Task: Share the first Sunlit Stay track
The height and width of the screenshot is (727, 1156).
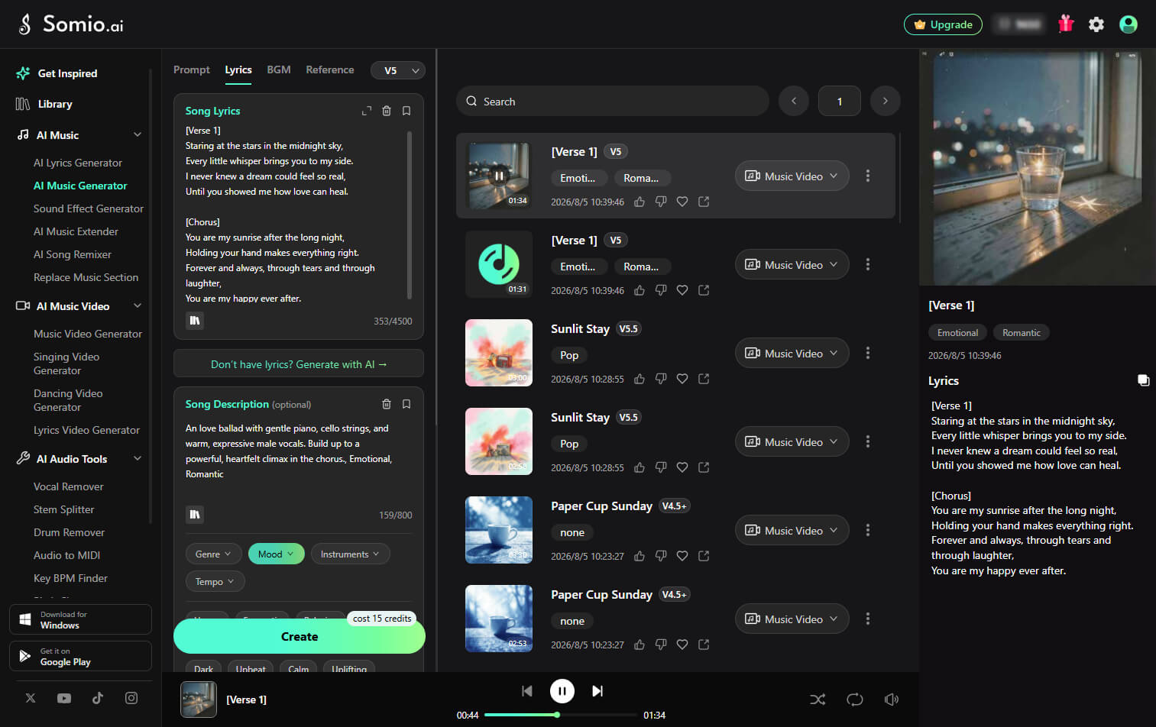Action: 704,379
